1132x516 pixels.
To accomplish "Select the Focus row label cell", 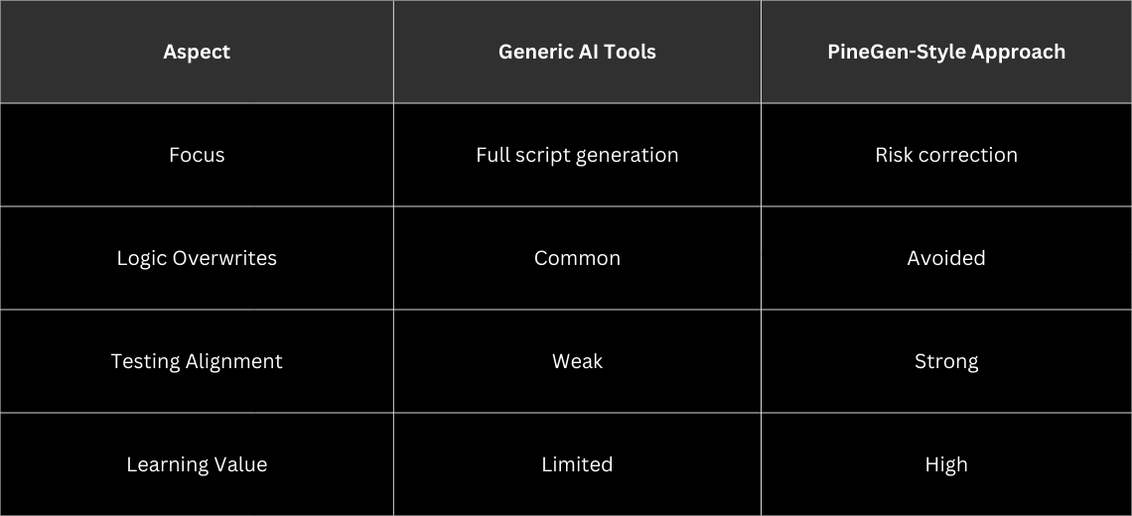I will [197, 155].
